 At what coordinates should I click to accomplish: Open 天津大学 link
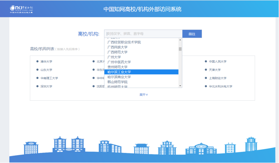tap(215, 70)
